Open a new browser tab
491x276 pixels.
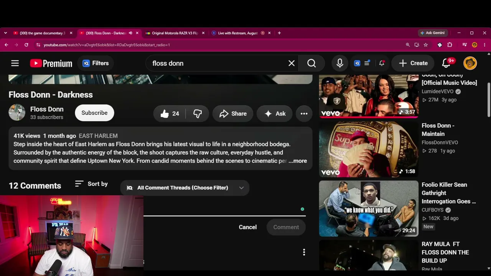coord(279,33)
